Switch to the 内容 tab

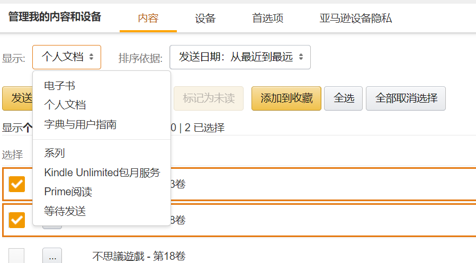(x=148, y=18)
